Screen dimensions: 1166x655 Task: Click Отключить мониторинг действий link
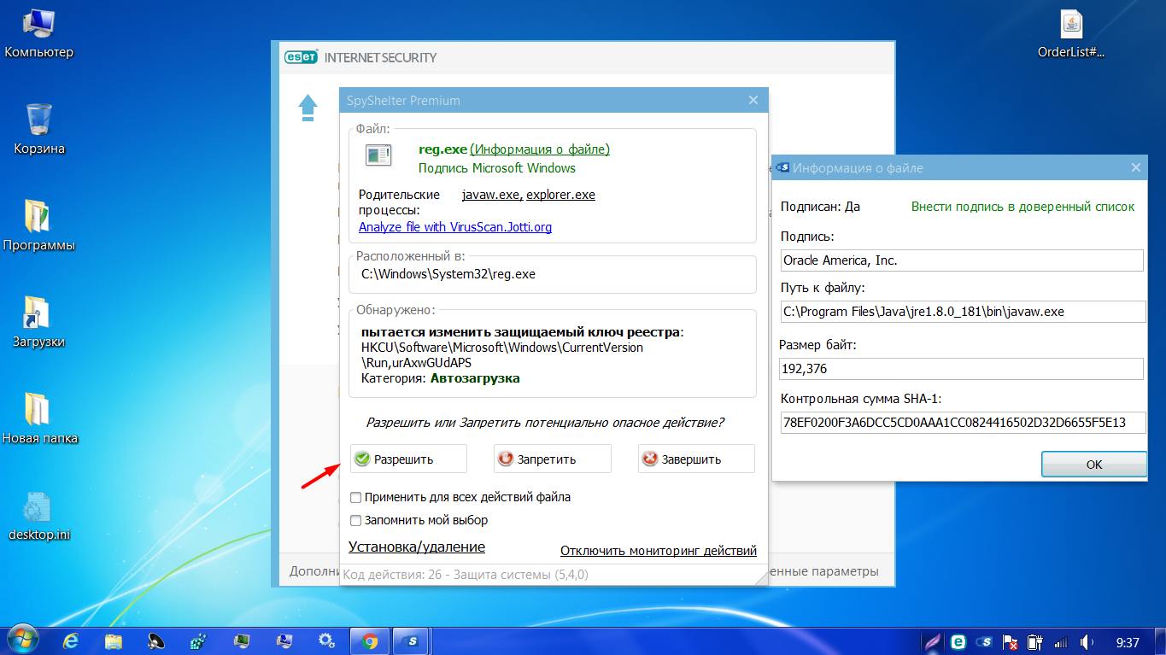[659, 551]
